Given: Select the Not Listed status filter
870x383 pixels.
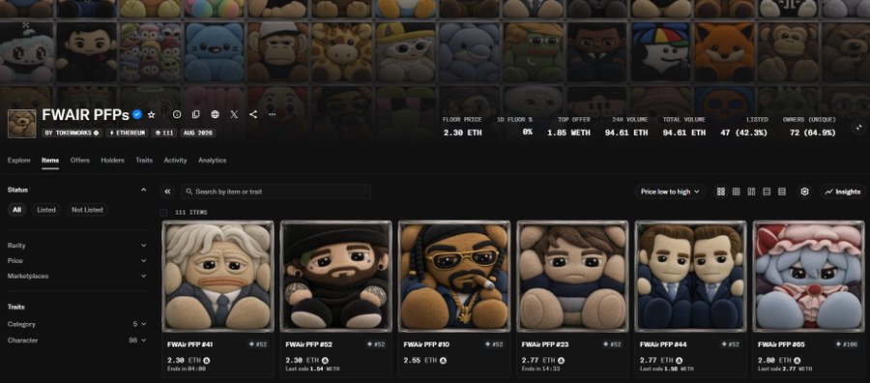Looking at the screenshot, I should 87,210.
